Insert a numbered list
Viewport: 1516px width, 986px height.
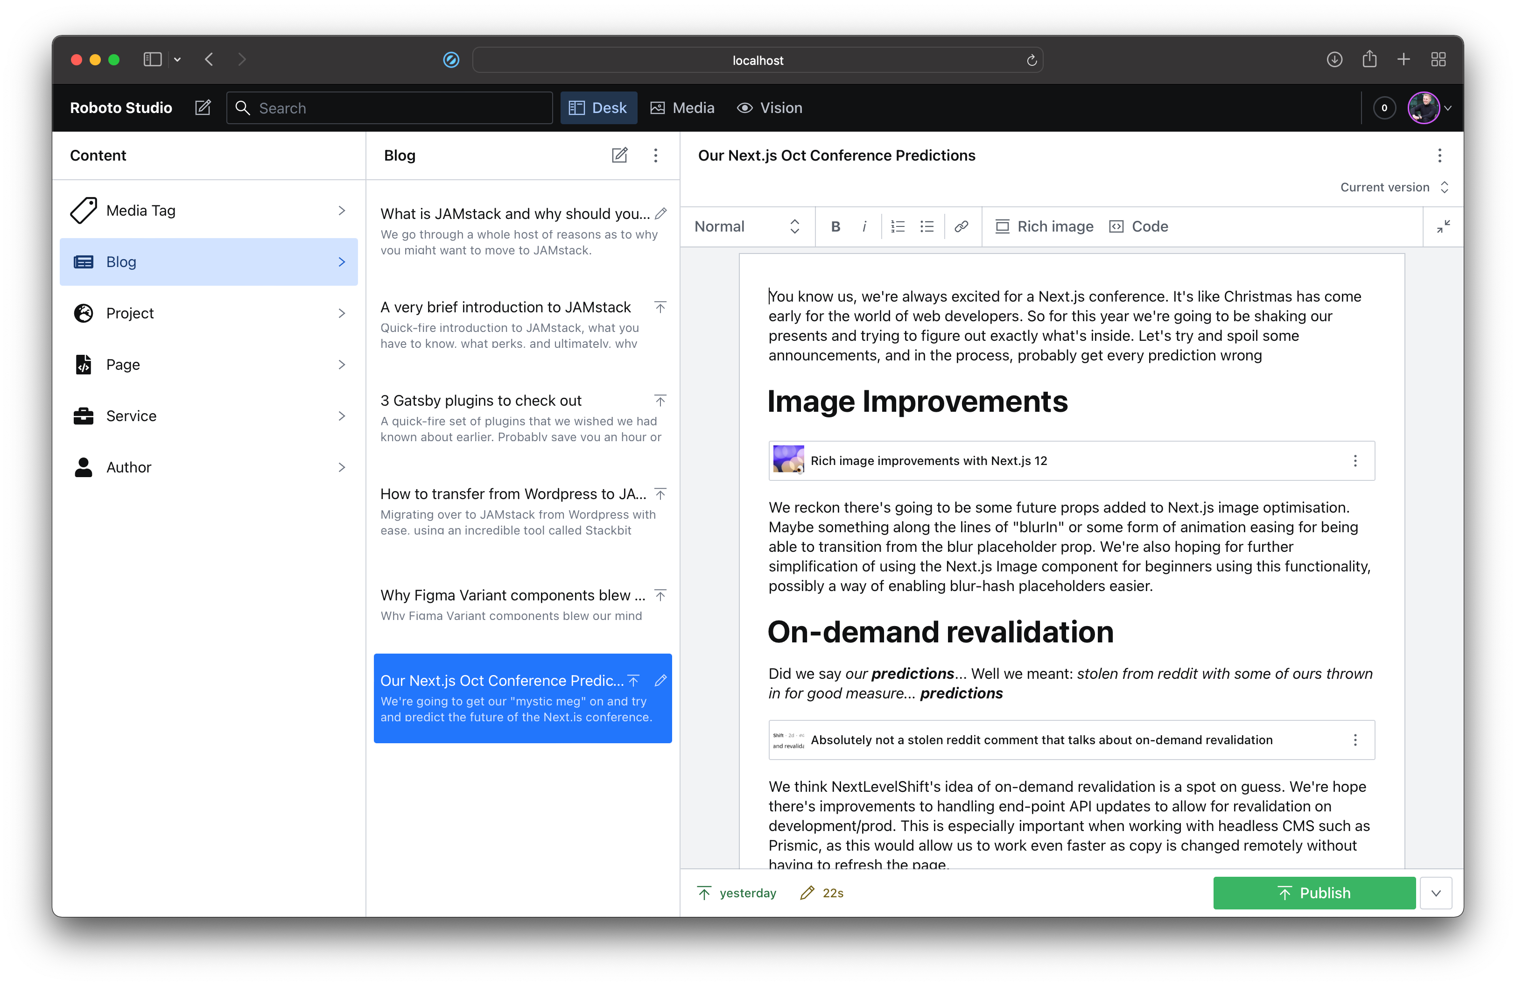(898, 227)
